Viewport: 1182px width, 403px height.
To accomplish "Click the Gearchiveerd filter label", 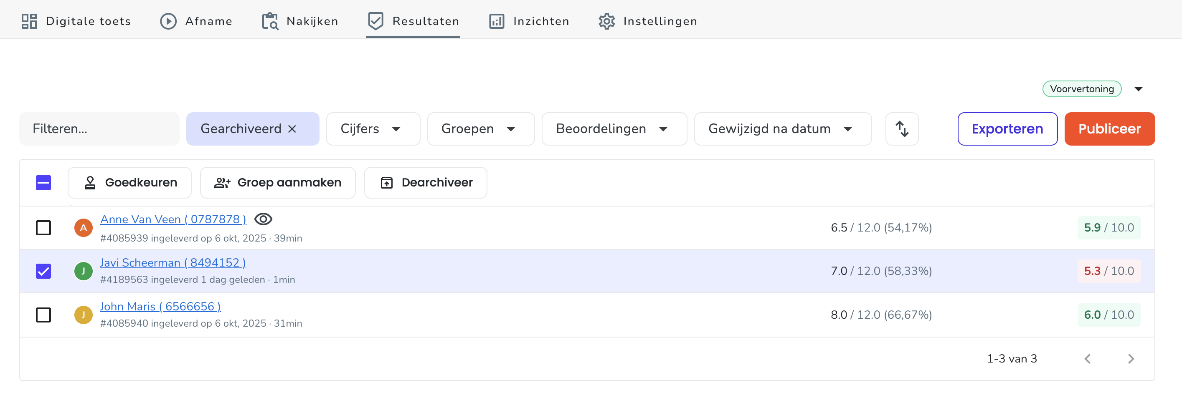I will point(241,129).
